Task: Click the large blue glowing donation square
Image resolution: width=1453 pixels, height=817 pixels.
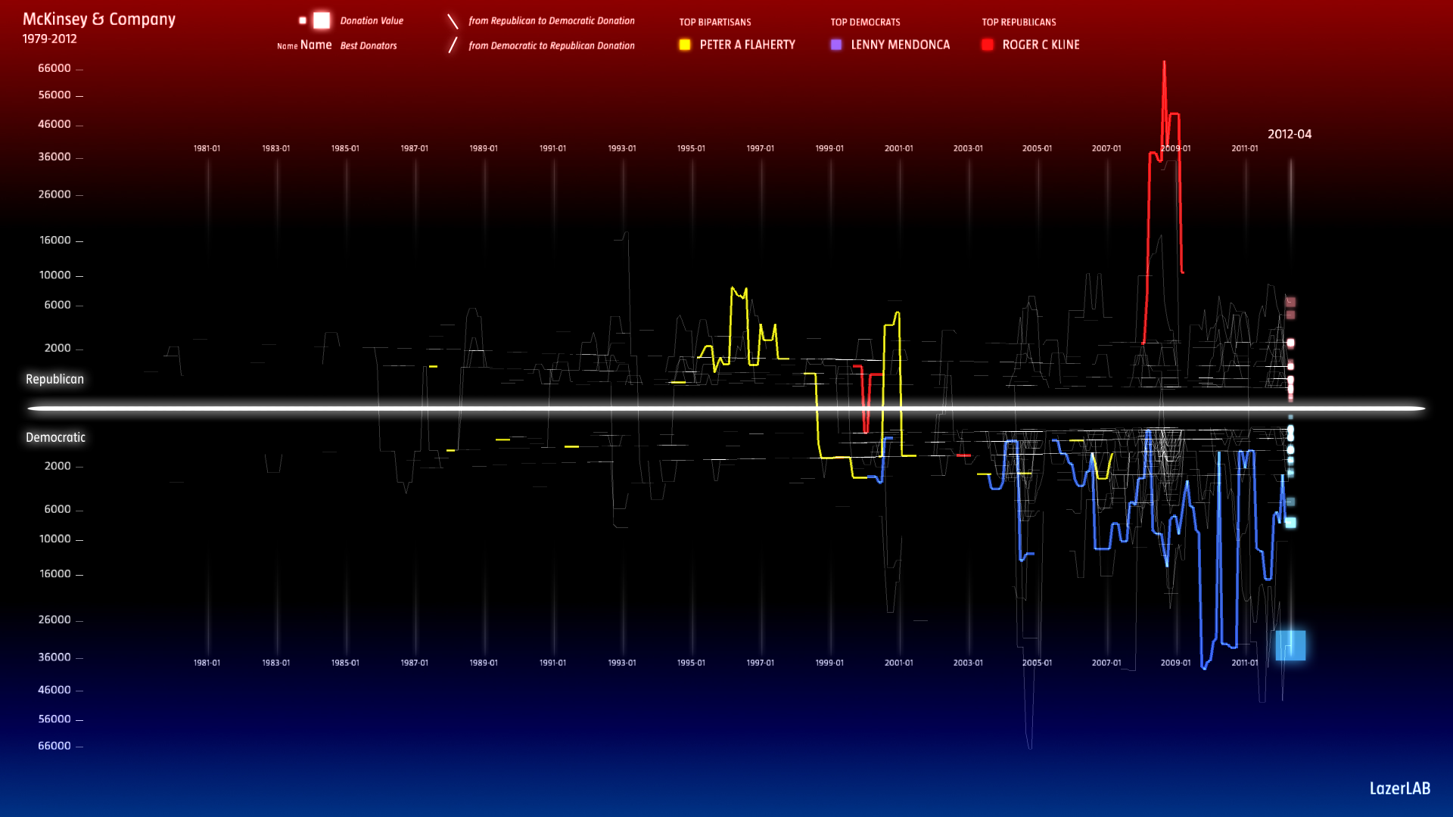Action: coord(1290,645)
